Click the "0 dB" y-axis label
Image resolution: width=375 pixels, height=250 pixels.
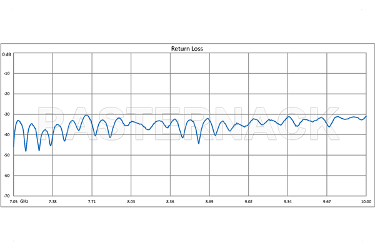click(x=6, y=54)
